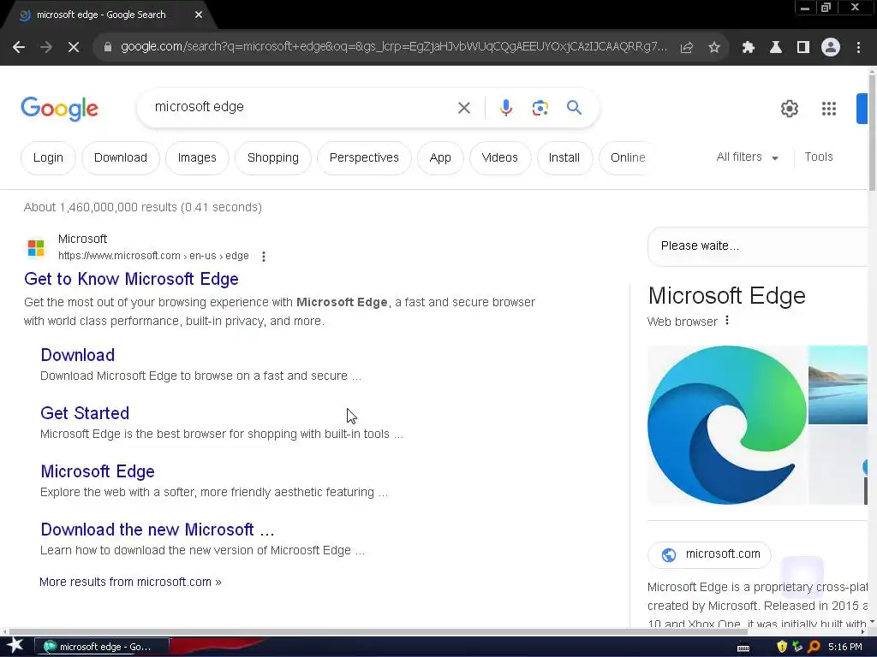Switch to Images results
Screen dimensions: 877x657
(x=197, y=158)
